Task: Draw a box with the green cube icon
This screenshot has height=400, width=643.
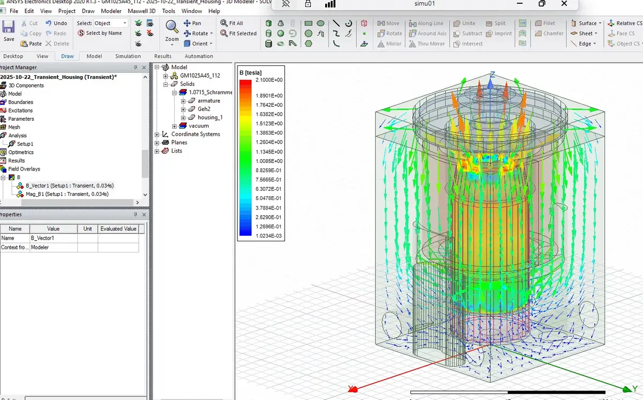Action: [x=269, y=23]
